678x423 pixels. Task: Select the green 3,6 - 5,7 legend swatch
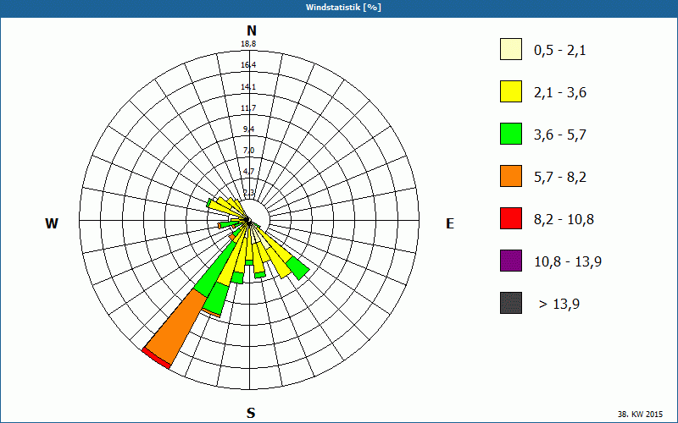click(511, 134)
